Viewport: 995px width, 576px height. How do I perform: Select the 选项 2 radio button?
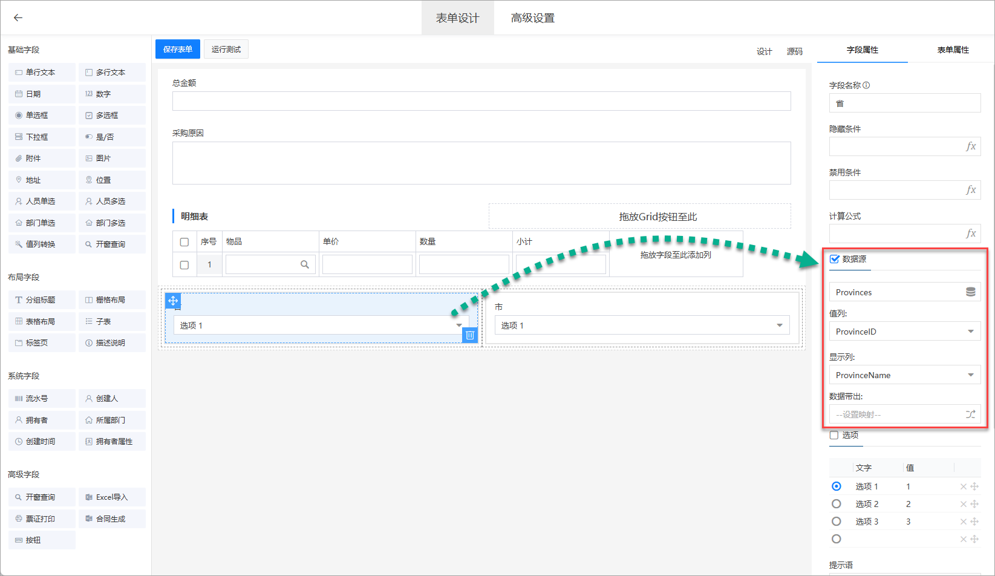click(837, 504)
